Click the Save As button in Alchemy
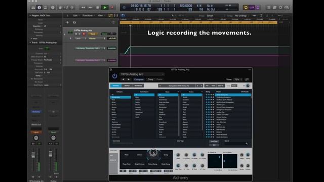The width and height of the screenshot is (324, 182). point(221,85)
